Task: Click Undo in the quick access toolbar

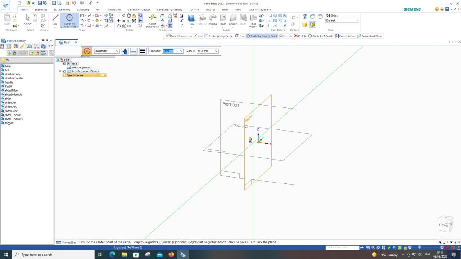Action: pos(74,3)
